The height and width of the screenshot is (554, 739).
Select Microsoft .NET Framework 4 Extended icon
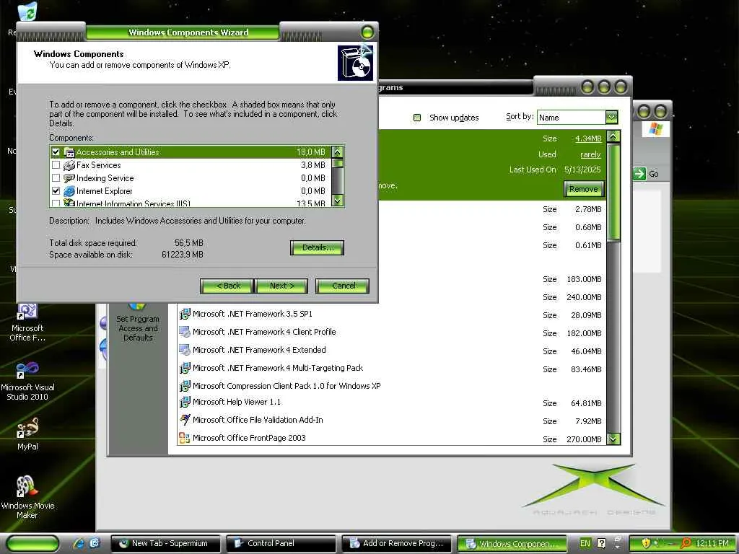pyautogui.click(x=184, y=350)
